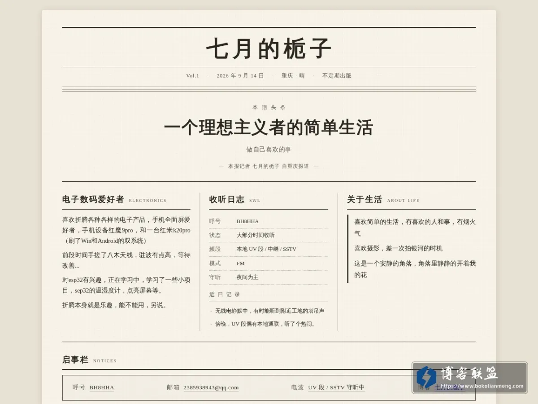The image size is (538, 404).
Task: Click the paragraph starting 对esp32有兴趣
Action: (126, 285)
